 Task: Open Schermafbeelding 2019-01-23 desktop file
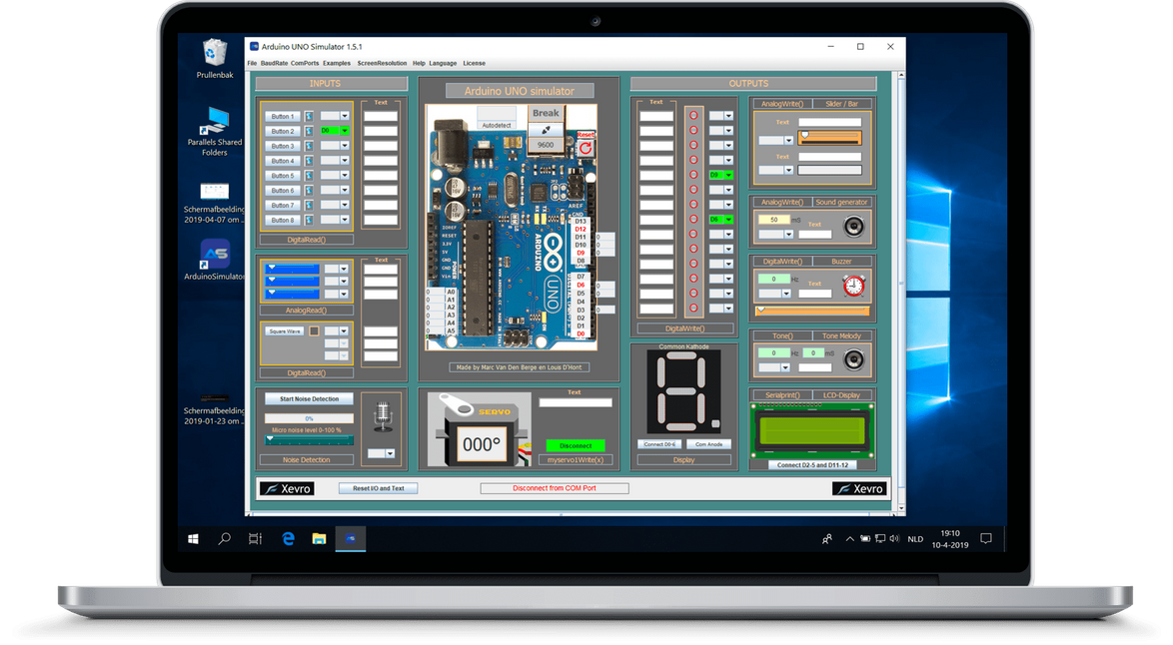point(215,409)
